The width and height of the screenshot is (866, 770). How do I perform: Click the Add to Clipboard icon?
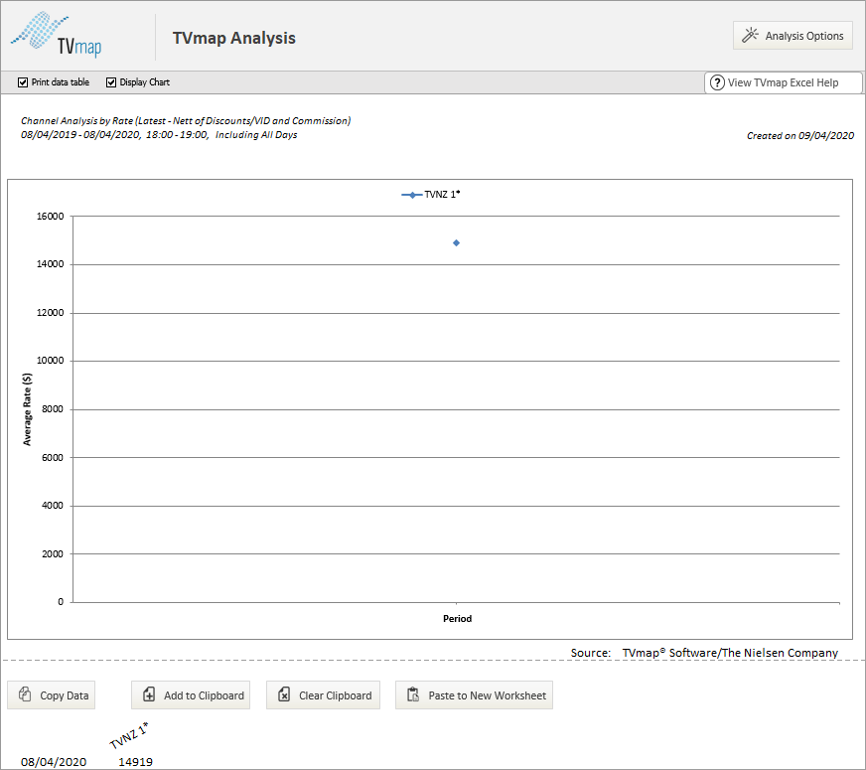point(149,694)
